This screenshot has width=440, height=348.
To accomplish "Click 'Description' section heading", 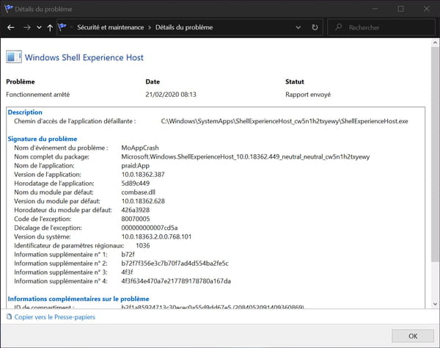I will 25,112.
